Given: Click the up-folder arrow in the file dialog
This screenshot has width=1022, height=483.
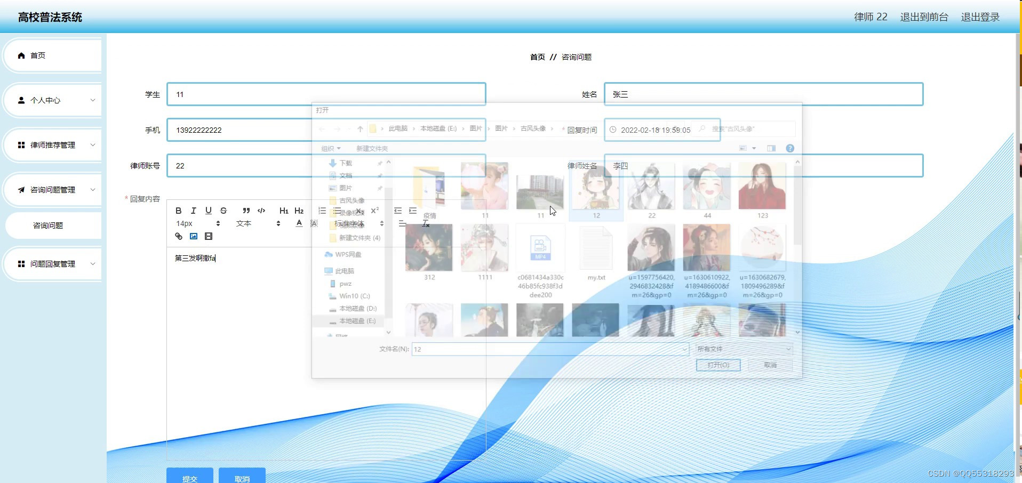Looking at the screenshot, I should [x=360, y=129].
